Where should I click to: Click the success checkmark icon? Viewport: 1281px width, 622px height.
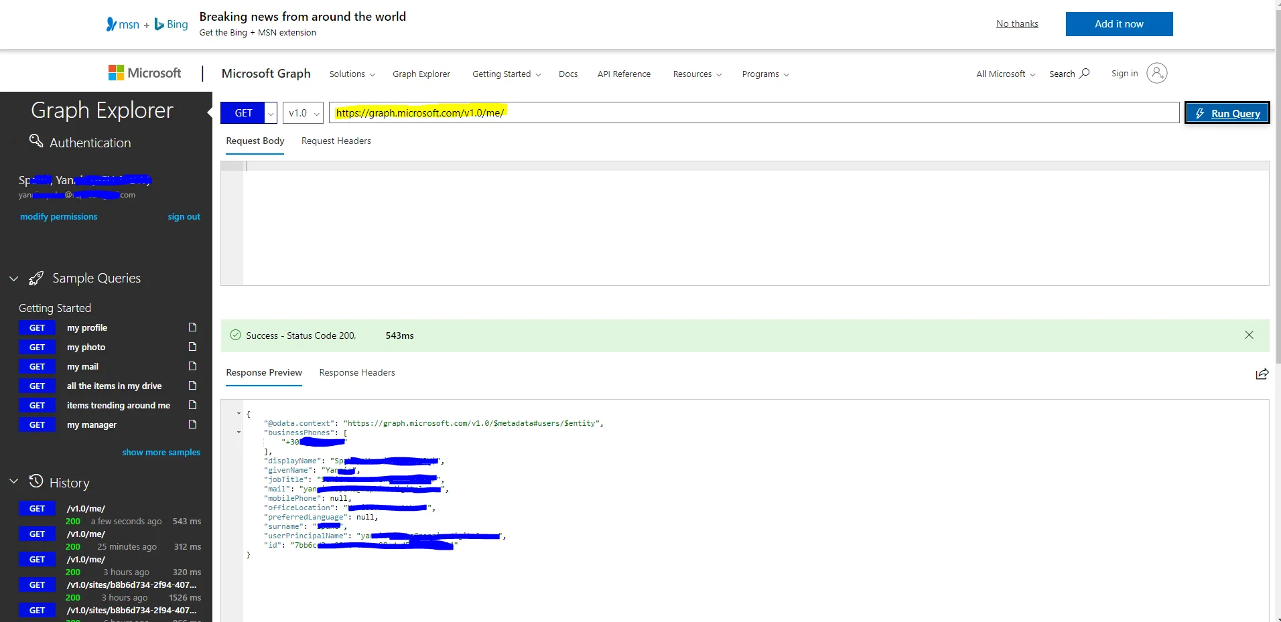coord(235,335)
